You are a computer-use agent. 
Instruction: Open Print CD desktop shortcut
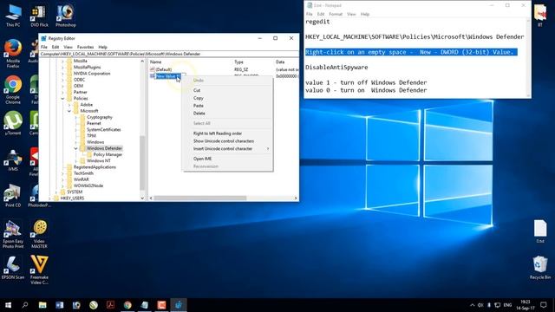click(x=13, y=196)
